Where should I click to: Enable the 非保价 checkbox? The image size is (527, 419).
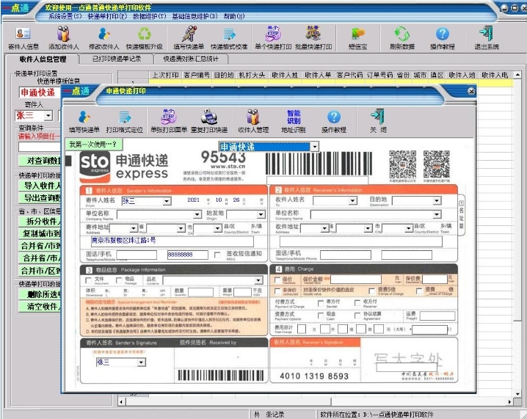pyautogui.click(x=277, y=291)
